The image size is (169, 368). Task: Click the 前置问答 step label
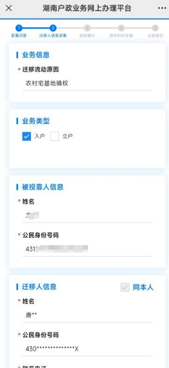coord(19,36)
